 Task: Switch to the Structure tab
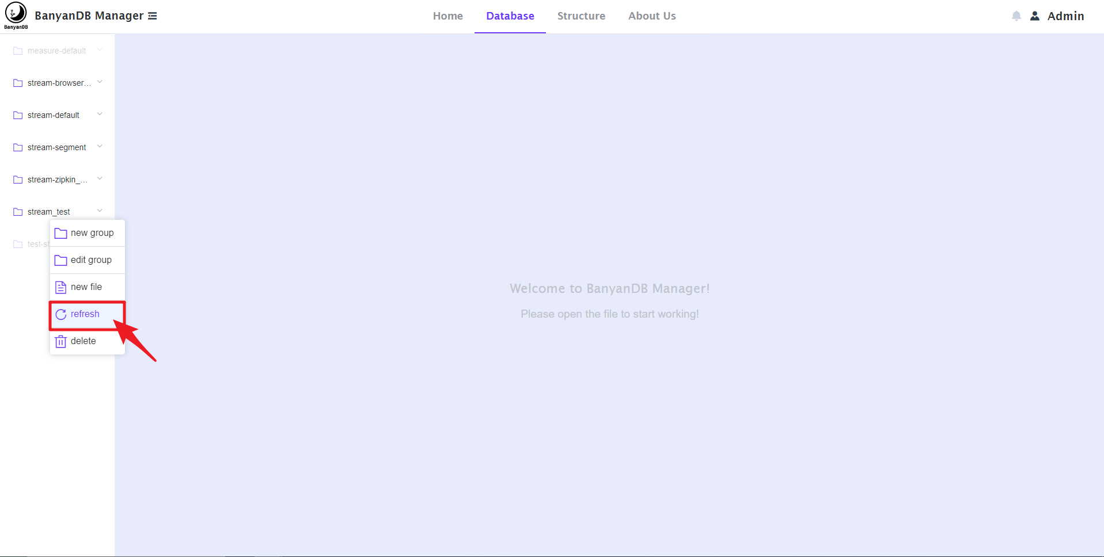(x=581, y=16)
